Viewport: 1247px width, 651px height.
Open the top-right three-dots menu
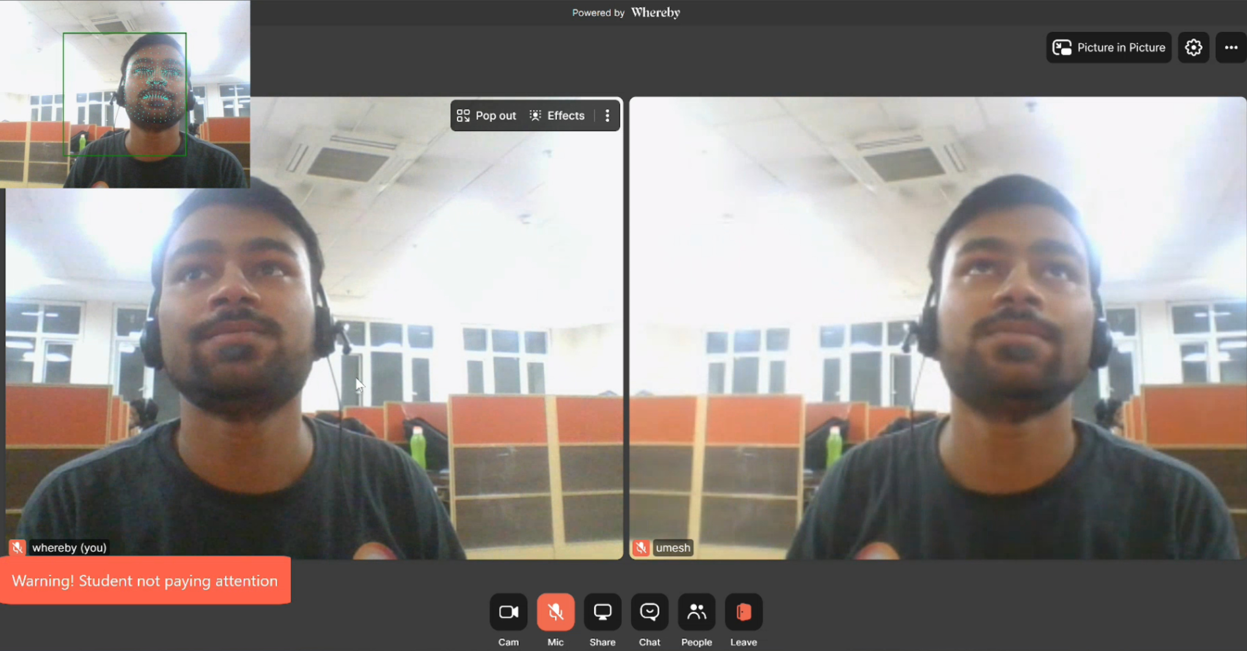(x=1231, y=47)
